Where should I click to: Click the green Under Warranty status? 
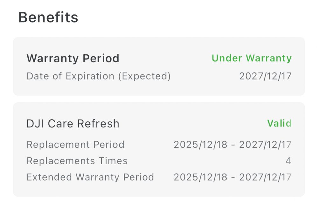point(252,58)
